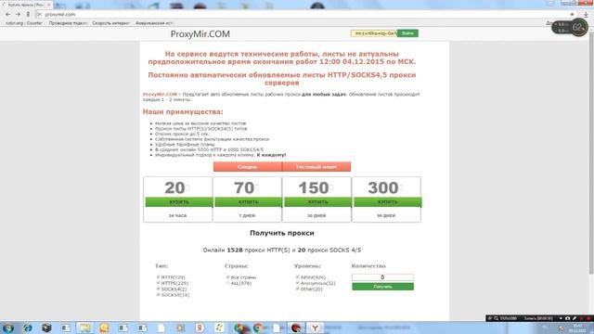
Task: Click the ProxyMir.COM site header logo
Action: (200, 34)
